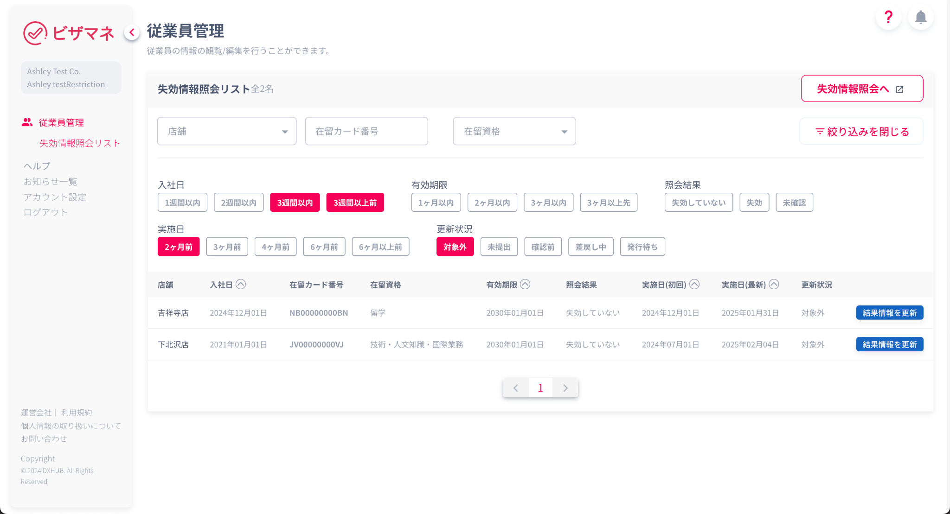Sort by 実施日(最新) column arrow icon
The image size is (950, 514).
point(774,285)
